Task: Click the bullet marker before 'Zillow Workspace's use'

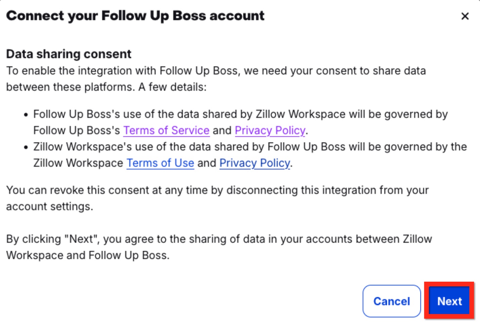Action: click(26, 147)
